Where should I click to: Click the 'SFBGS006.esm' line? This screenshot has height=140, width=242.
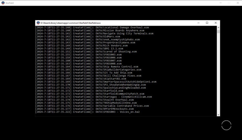click(78, 58)
